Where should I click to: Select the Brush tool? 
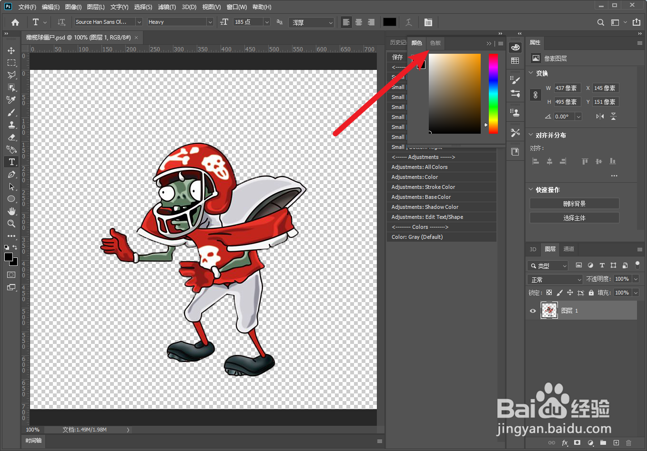pos(11,113)
